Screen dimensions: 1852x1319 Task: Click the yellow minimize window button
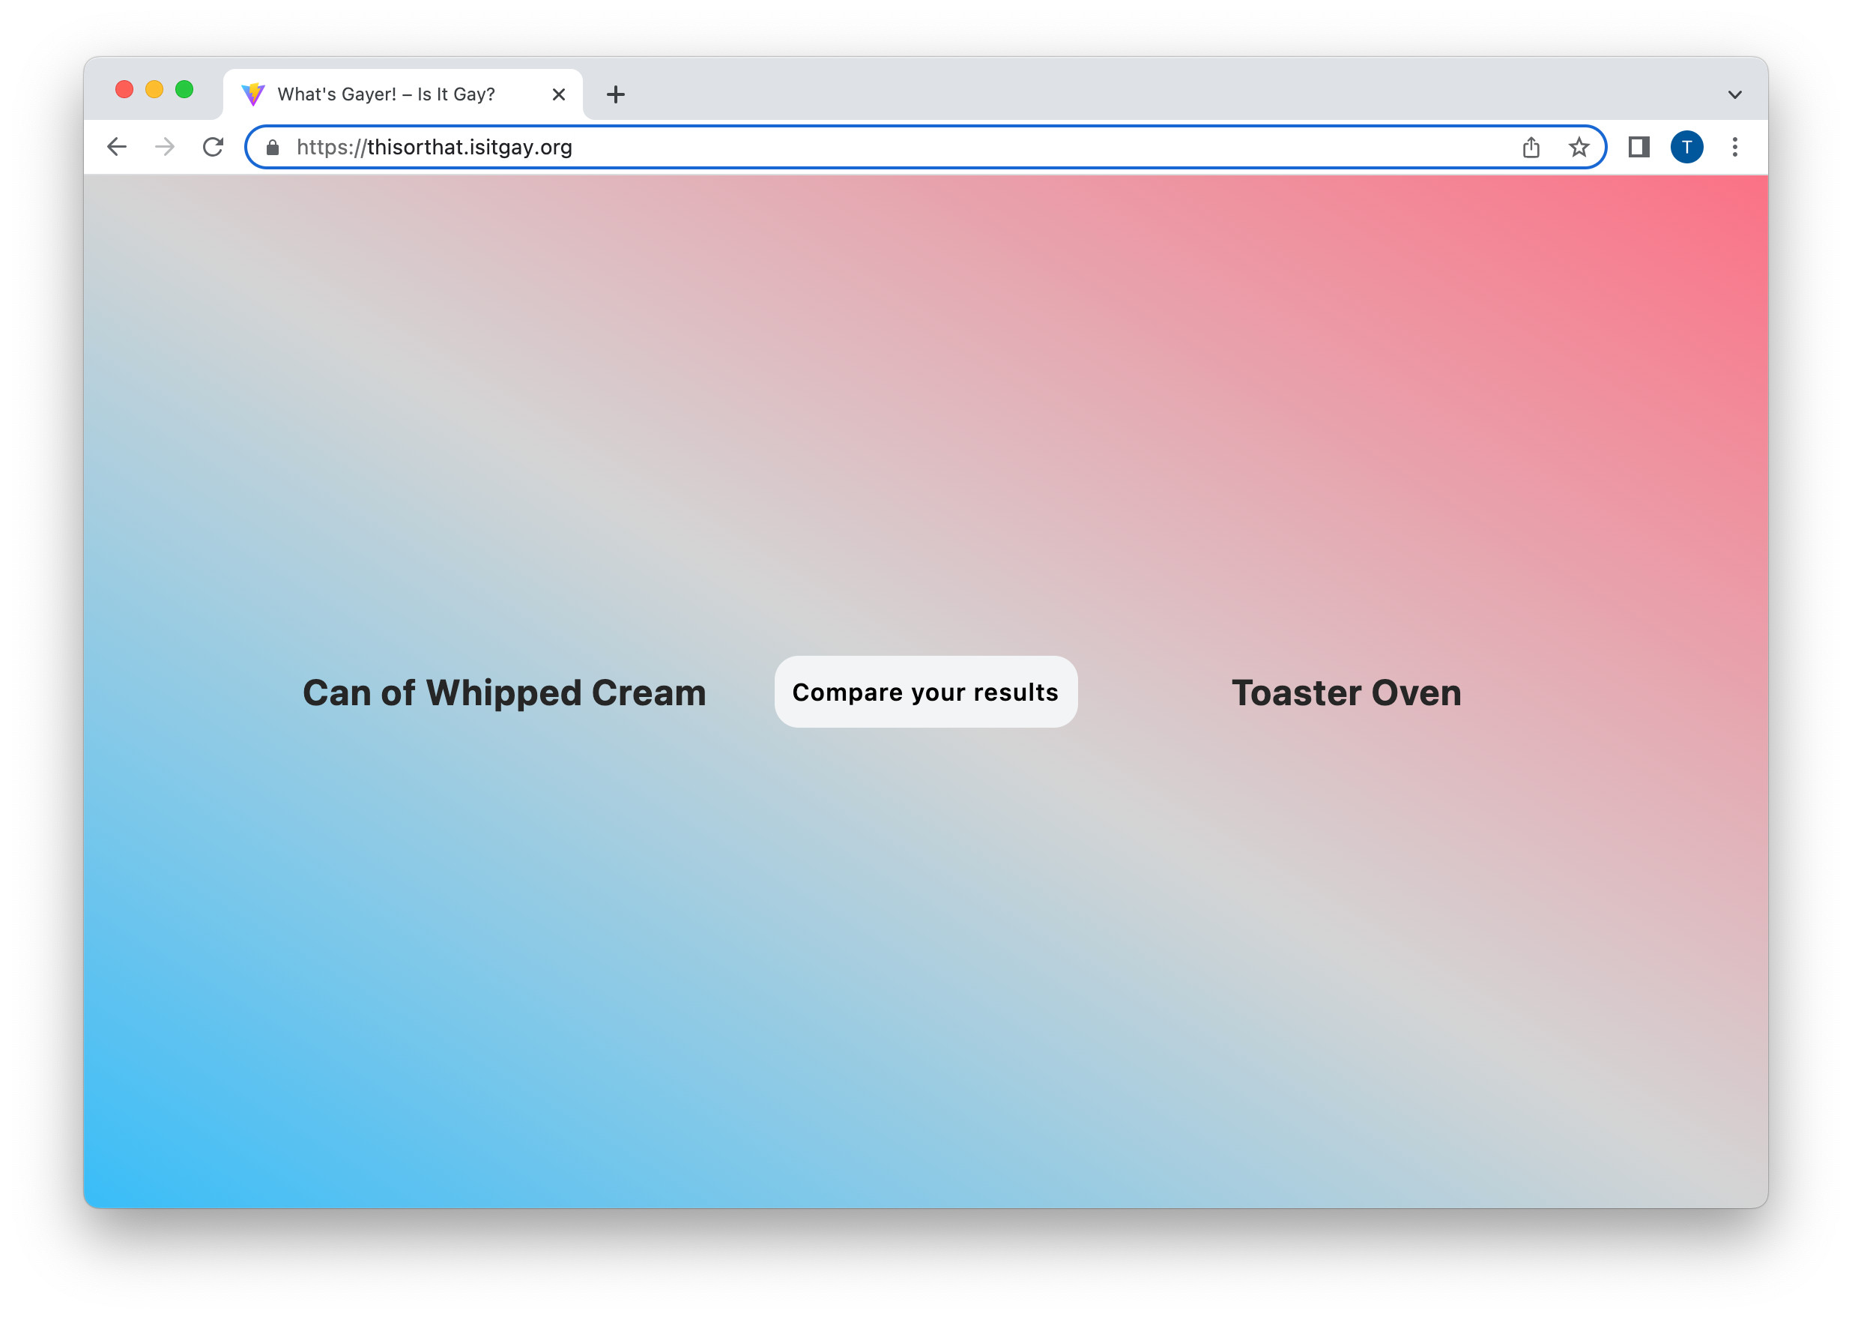tap(154, 89)
